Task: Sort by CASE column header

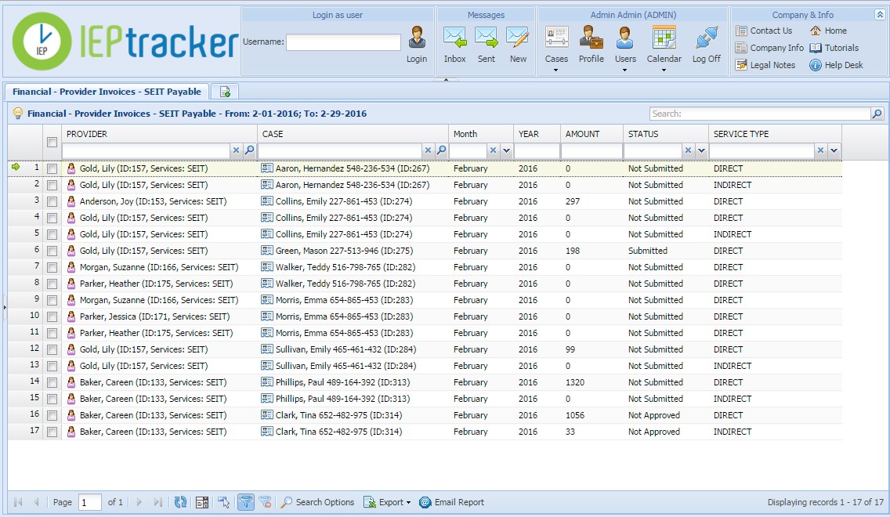Action: (273, 134)
